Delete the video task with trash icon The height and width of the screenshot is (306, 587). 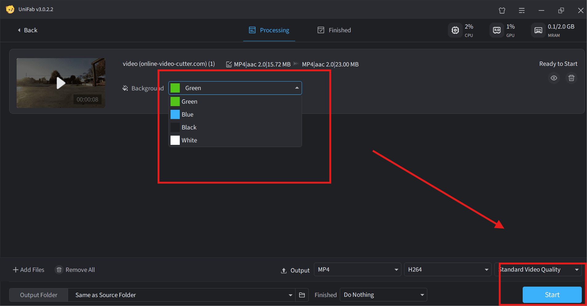point(571,78)
